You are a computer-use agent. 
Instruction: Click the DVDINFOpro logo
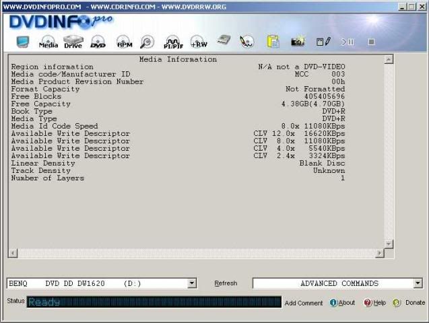61,22
